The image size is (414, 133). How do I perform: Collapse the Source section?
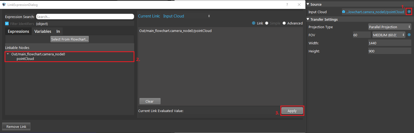point(308,4)
